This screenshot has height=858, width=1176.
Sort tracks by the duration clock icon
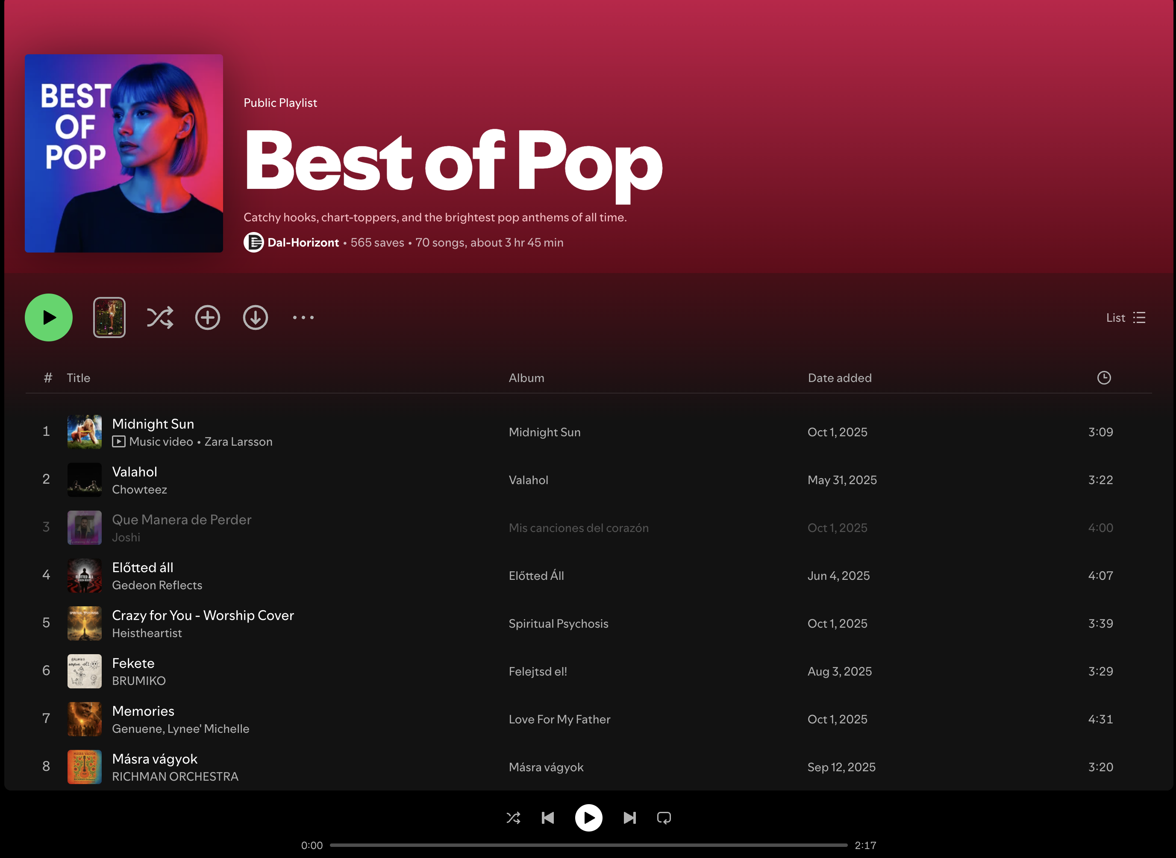1103,378
